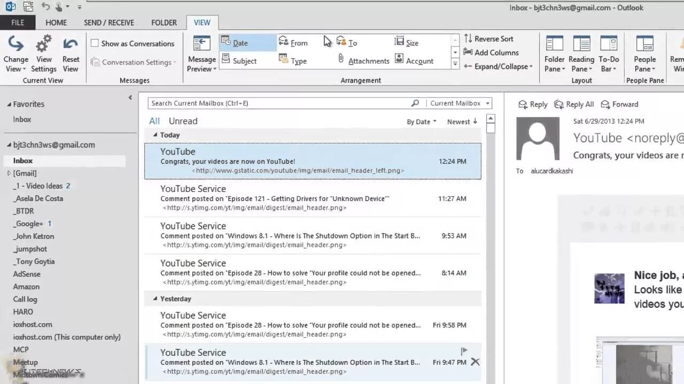The width and height of the screenshot is (684, 384).
Task: Open Expand/Collapse dropdown
Action: click(498, 66)
